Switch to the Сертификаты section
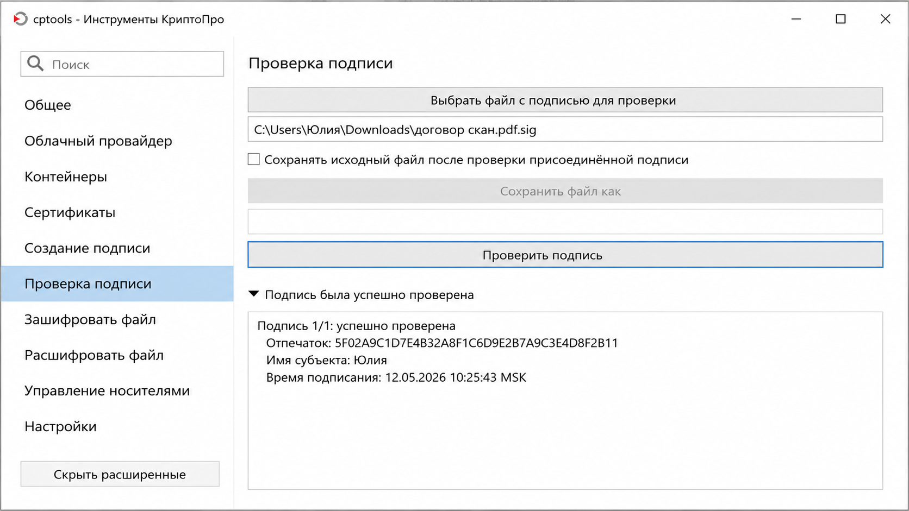This screenshot has width=909, height=511. click(x=117, y=212)
